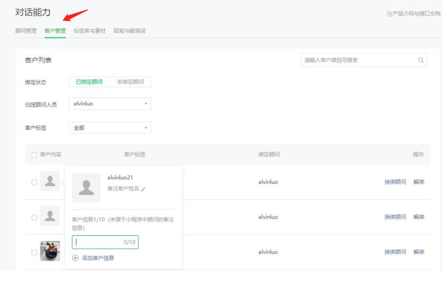Screen dimensions: 443x285
Task: Click the 客户标签 column header
Action: coord(135,154)
